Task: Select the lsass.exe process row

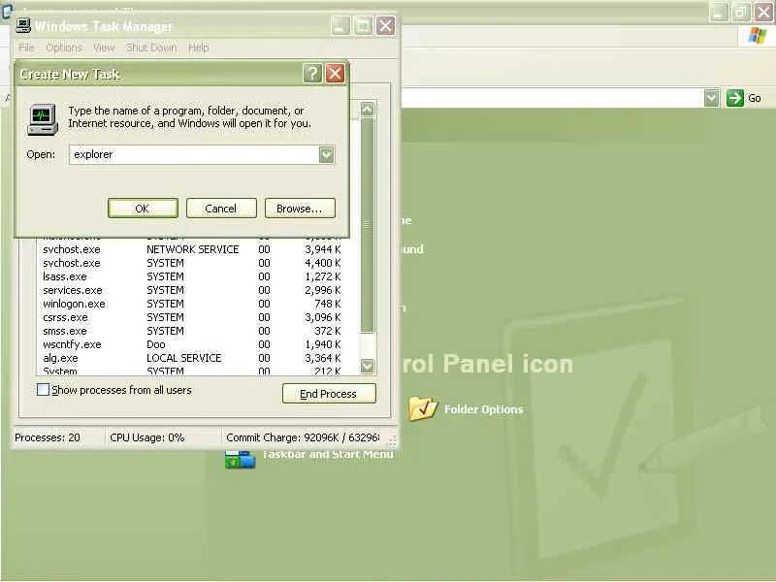Action: [192, 276]
